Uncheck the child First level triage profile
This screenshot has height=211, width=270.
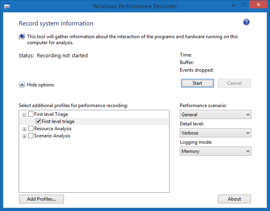pyautogui.click(x=39, y=121)
